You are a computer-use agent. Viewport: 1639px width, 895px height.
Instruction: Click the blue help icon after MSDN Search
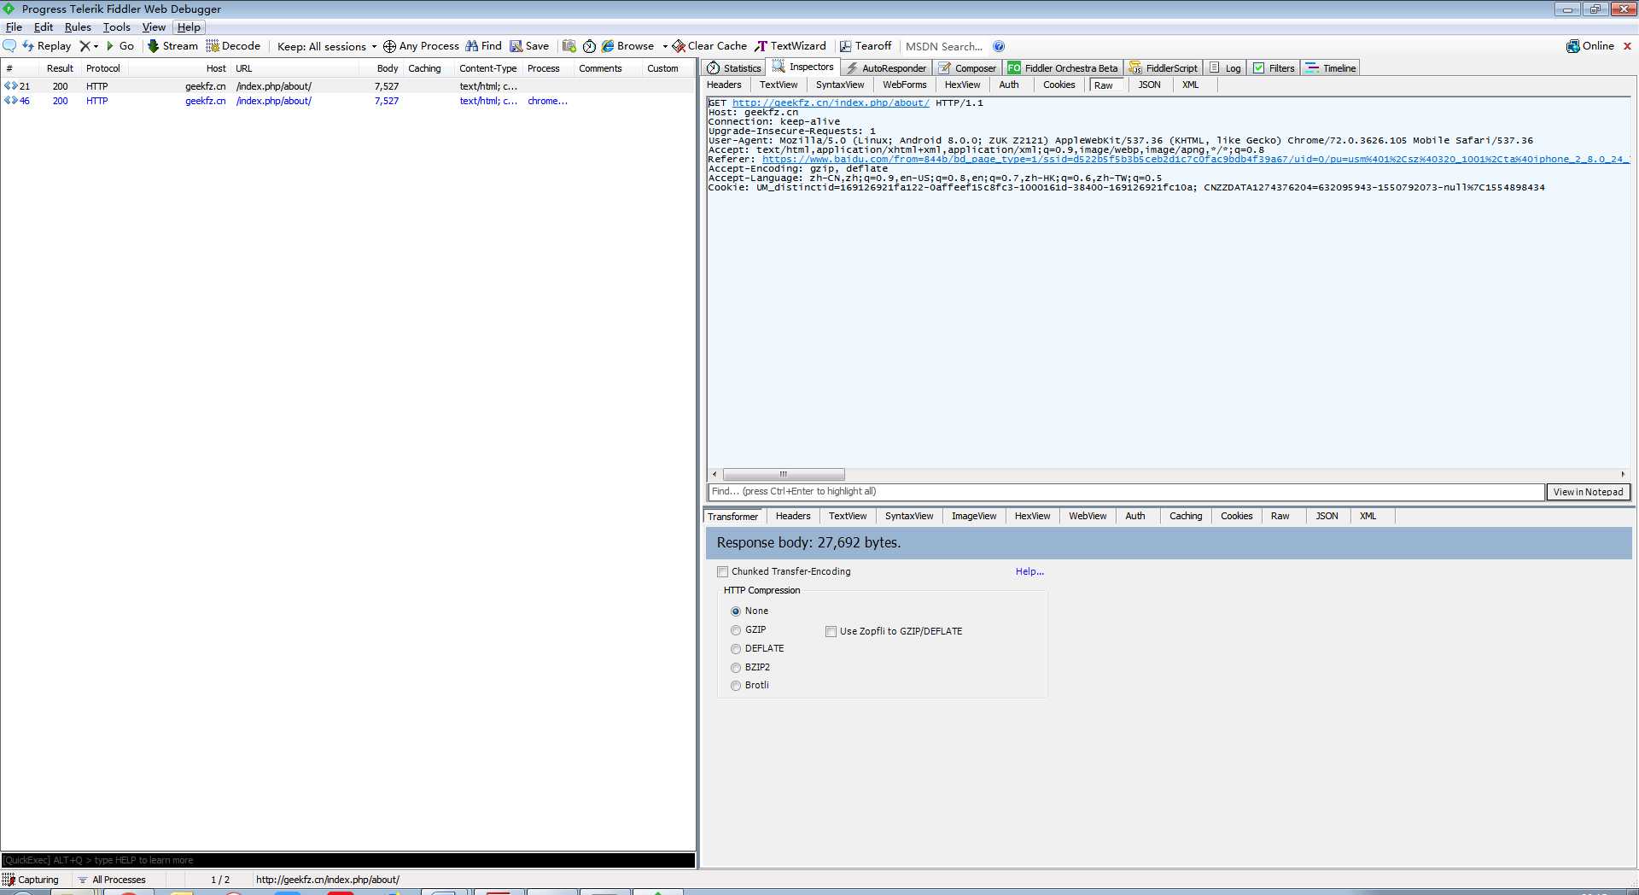999,46
